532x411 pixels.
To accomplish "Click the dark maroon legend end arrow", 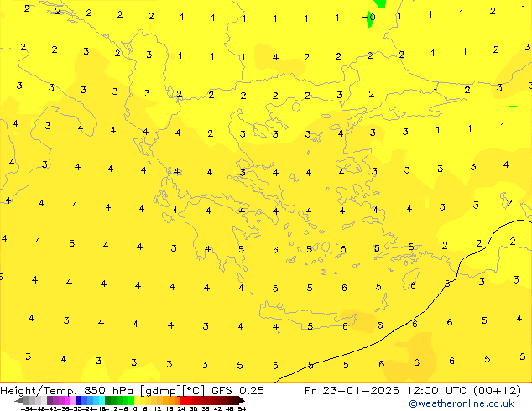I will (x=242, y=400).
